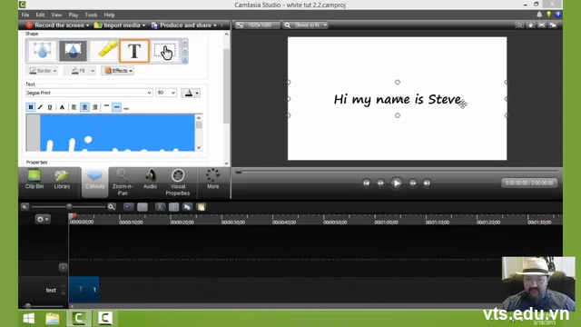Step forward one frame
The height and width of the screenshot is (327, 581).
pyautogui.click(x=412, y=183)
